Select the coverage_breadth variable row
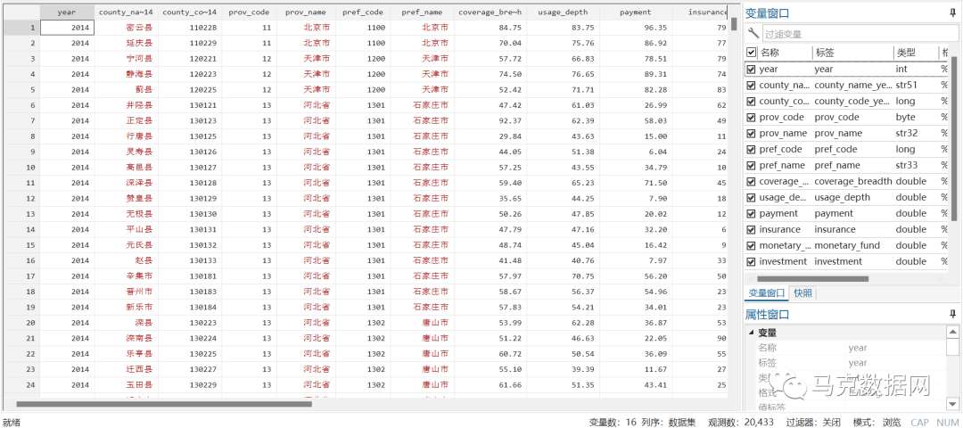Screen dimensions: 963x428 click(x=848, y=181)
